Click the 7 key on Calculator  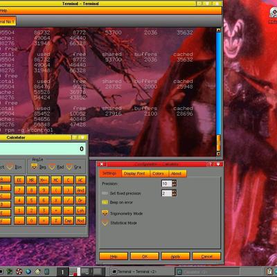tap(19, 190)
